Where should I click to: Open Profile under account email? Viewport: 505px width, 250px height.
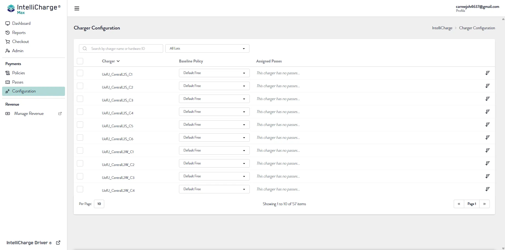[x=460, y=11]
